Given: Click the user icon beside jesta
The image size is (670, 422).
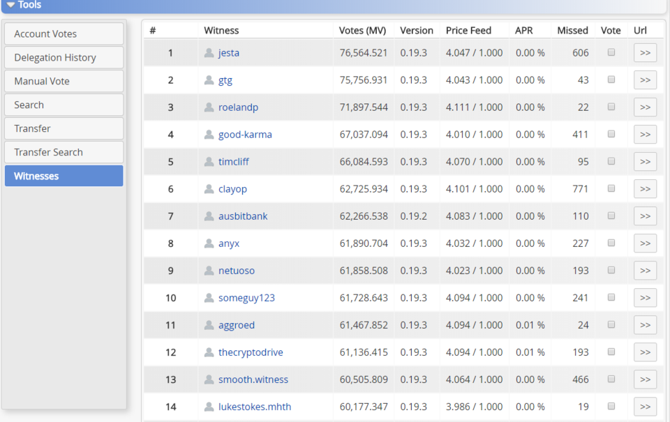Looking at the screenshot, I should pyautogui.click(x=209, y=53).
